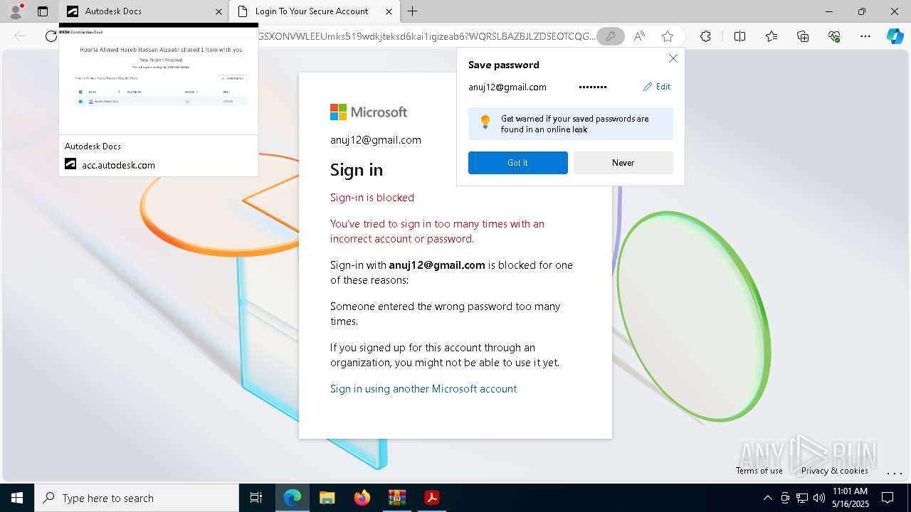The height and width of the screenshot is (512, 911).
Task: Open Microsoft Edge from taskbar
Action: tap(293, 498)
